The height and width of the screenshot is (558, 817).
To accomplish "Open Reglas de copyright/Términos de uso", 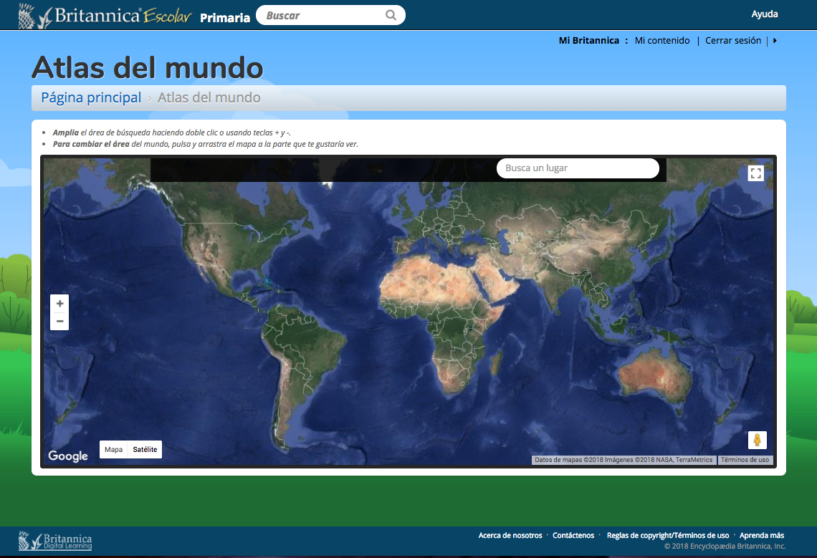I will 668,535.
